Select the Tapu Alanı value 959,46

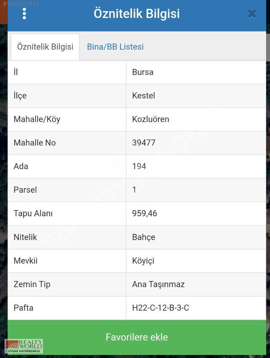(145, 214)
